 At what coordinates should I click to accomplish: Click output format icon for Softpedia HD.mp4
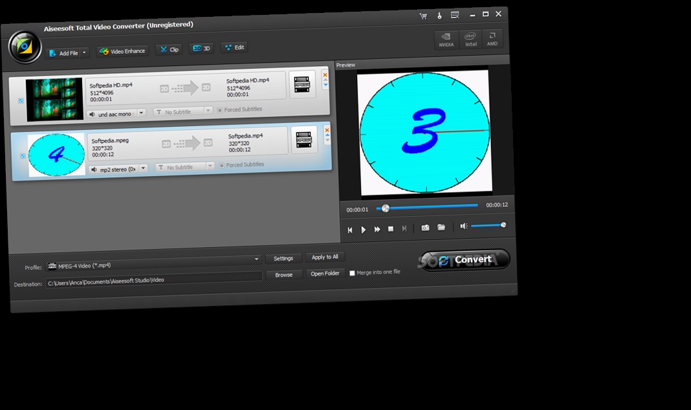point(302,84)
